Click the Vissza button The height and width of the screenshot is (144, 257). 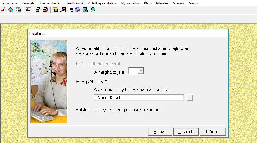pos(160,132)
